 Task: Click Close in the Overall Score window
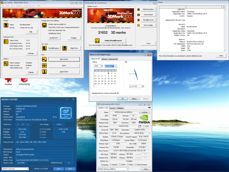click(x=148, y=44)
